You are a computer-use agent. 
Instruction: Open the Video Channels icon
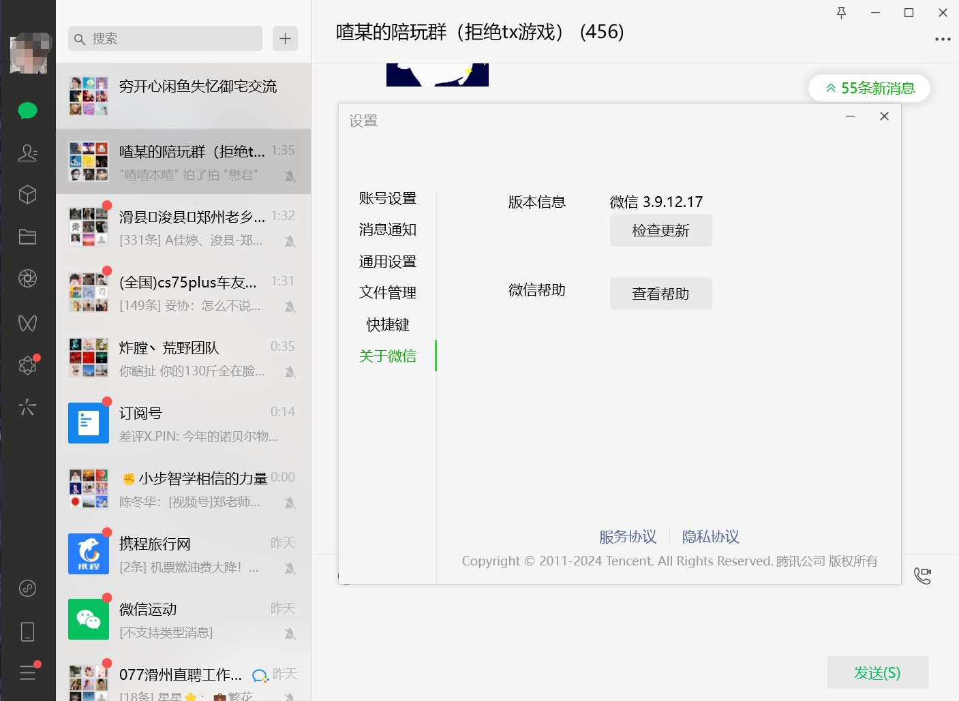[x=27, y=323]
